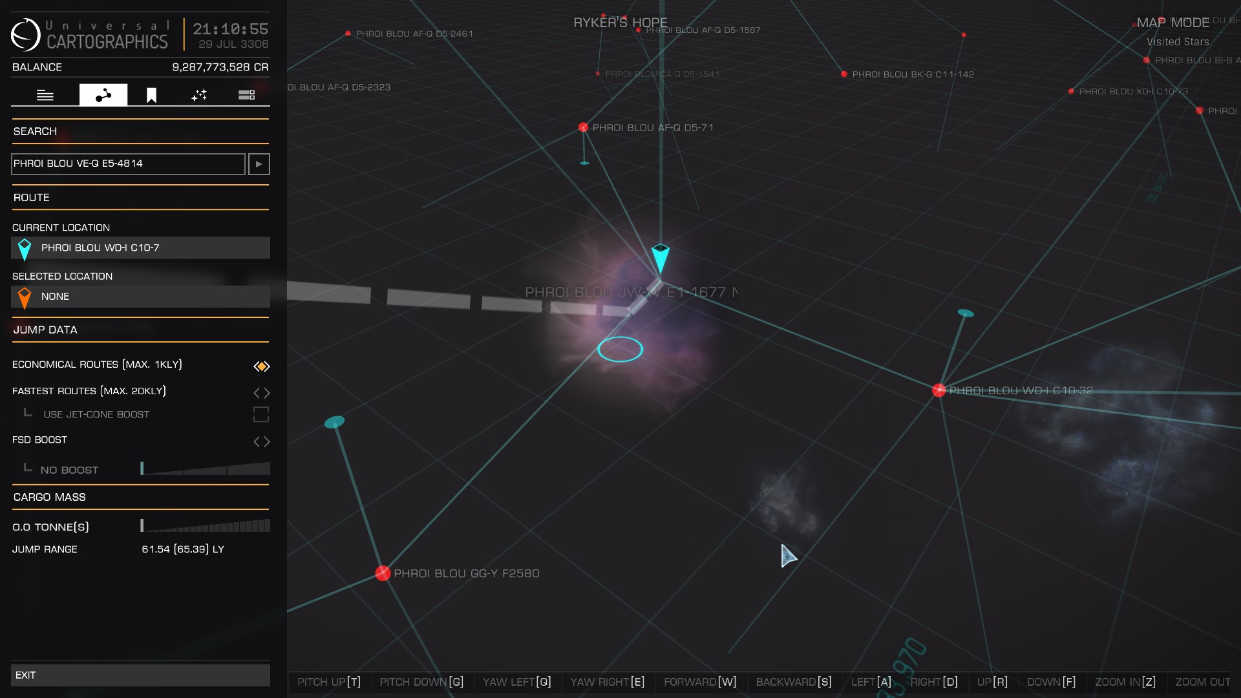Click the DOWN [F] control
The width and height of the screenshot is (1241, 698).
tap(1052, 682)
